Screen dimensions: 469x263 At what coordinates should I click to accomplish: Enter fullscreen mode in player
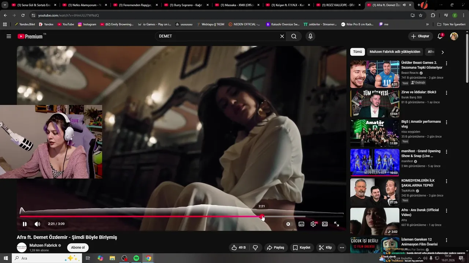tap(336, 224)
